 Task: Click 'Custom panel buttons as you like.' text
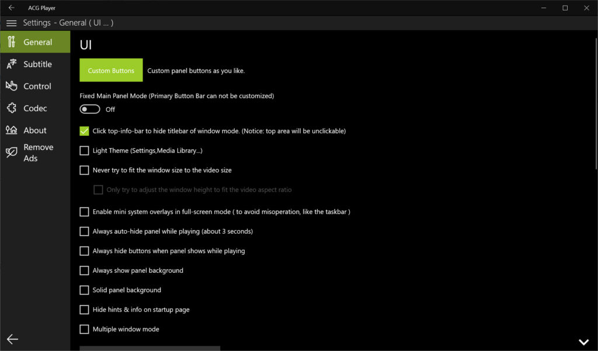[x=196, y=71]
